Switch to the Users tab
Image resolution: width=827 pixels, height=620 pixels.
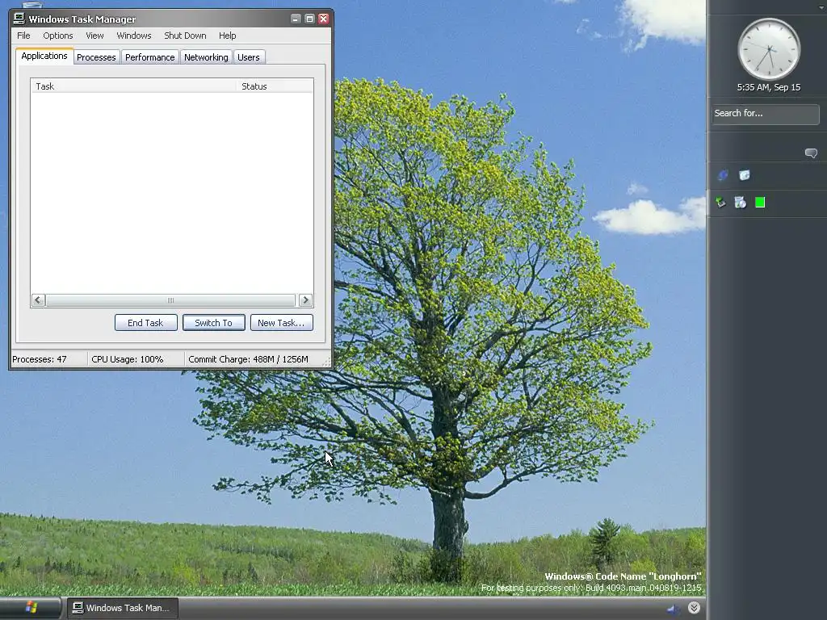click(x=249, y=57)
